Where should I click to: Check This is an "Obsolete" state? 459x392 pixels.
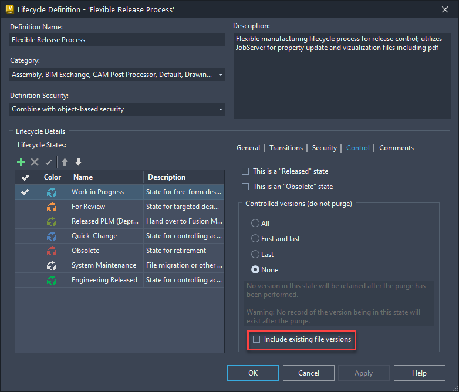click(x=245, y=187)
